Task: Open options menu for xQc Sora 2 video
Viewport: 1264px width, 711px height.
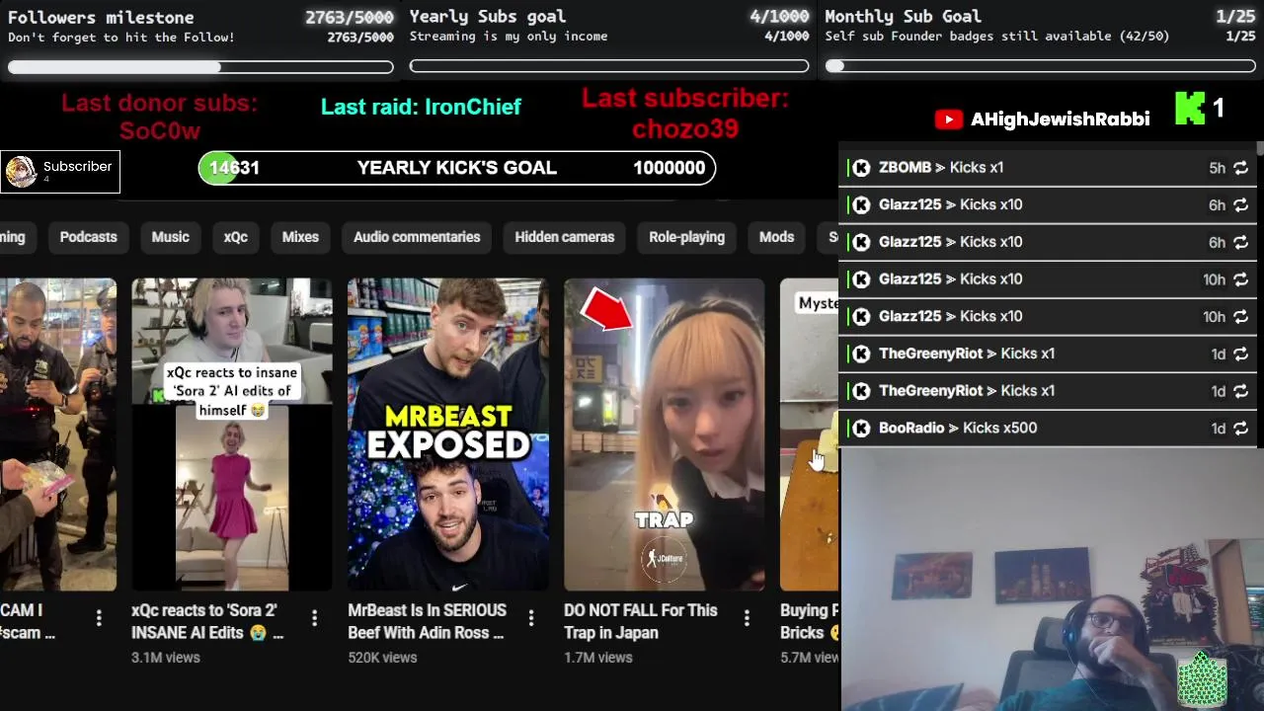Action: click(x=314, y=618)
